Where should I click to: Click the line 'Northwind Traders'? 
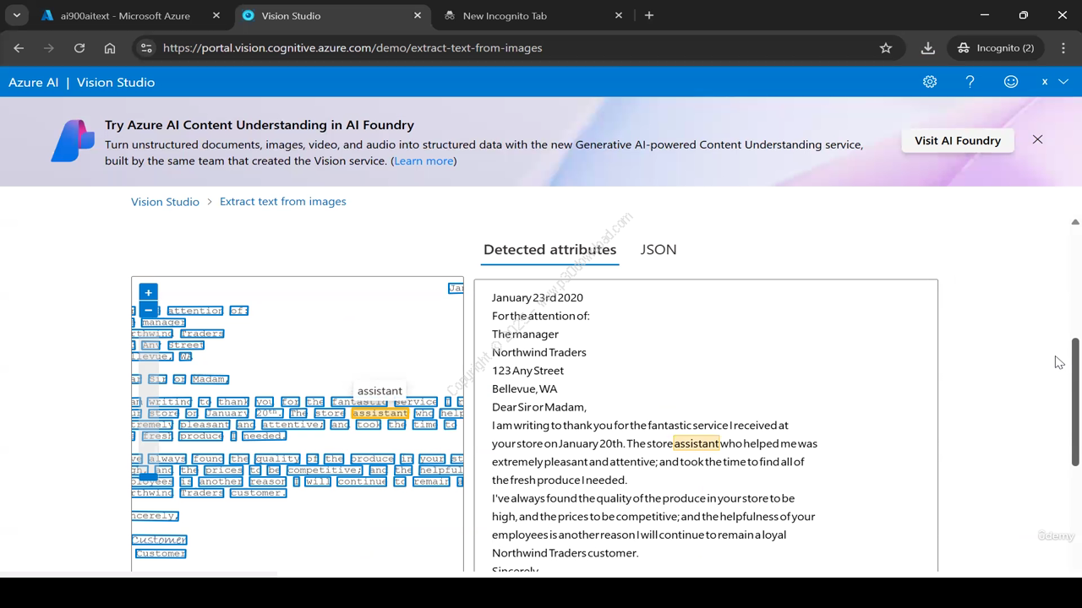coord(539,352)
